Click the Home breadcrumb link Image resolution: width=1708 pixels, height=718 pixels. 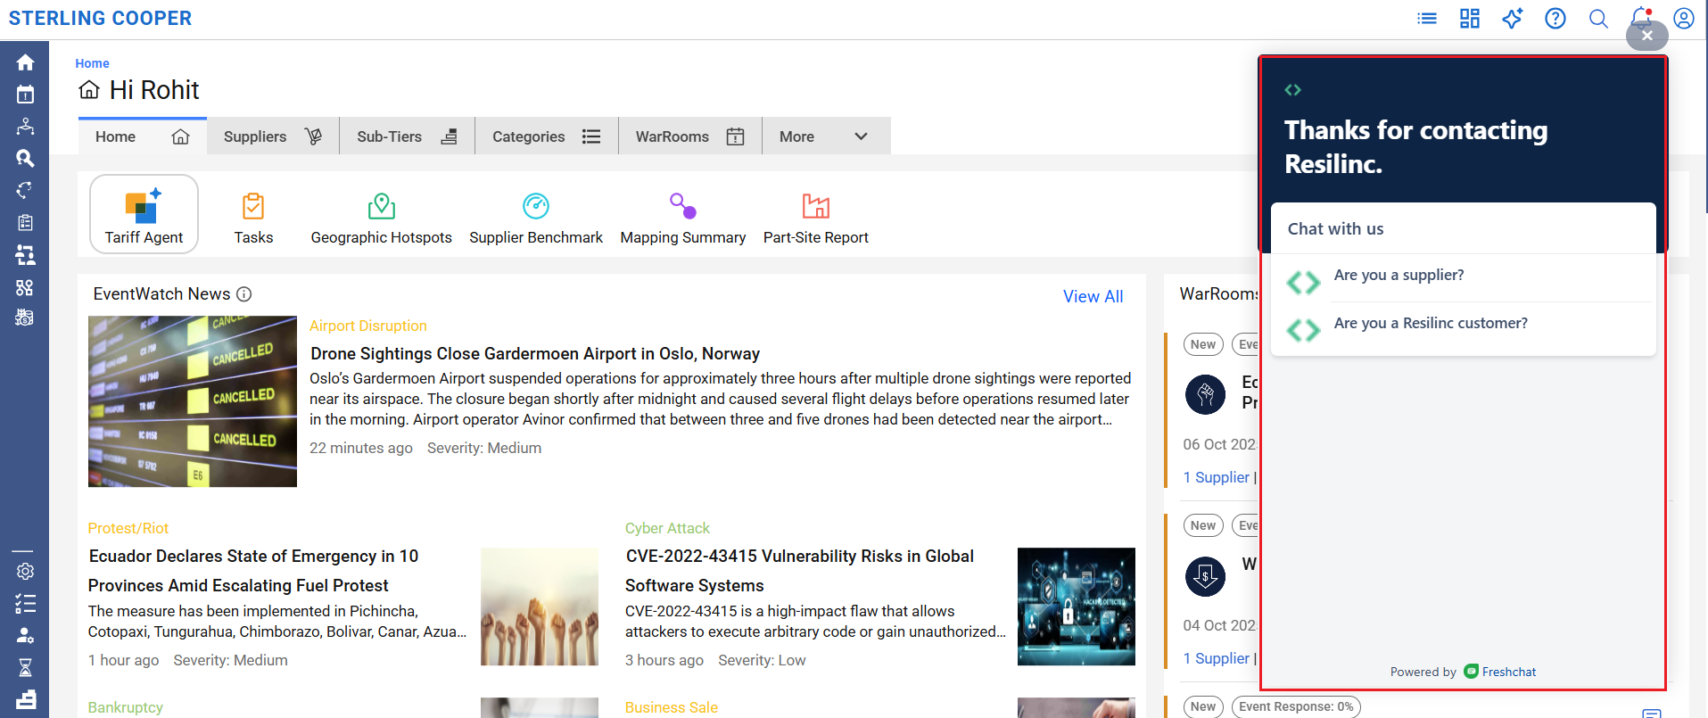click(x=92, y=63)
